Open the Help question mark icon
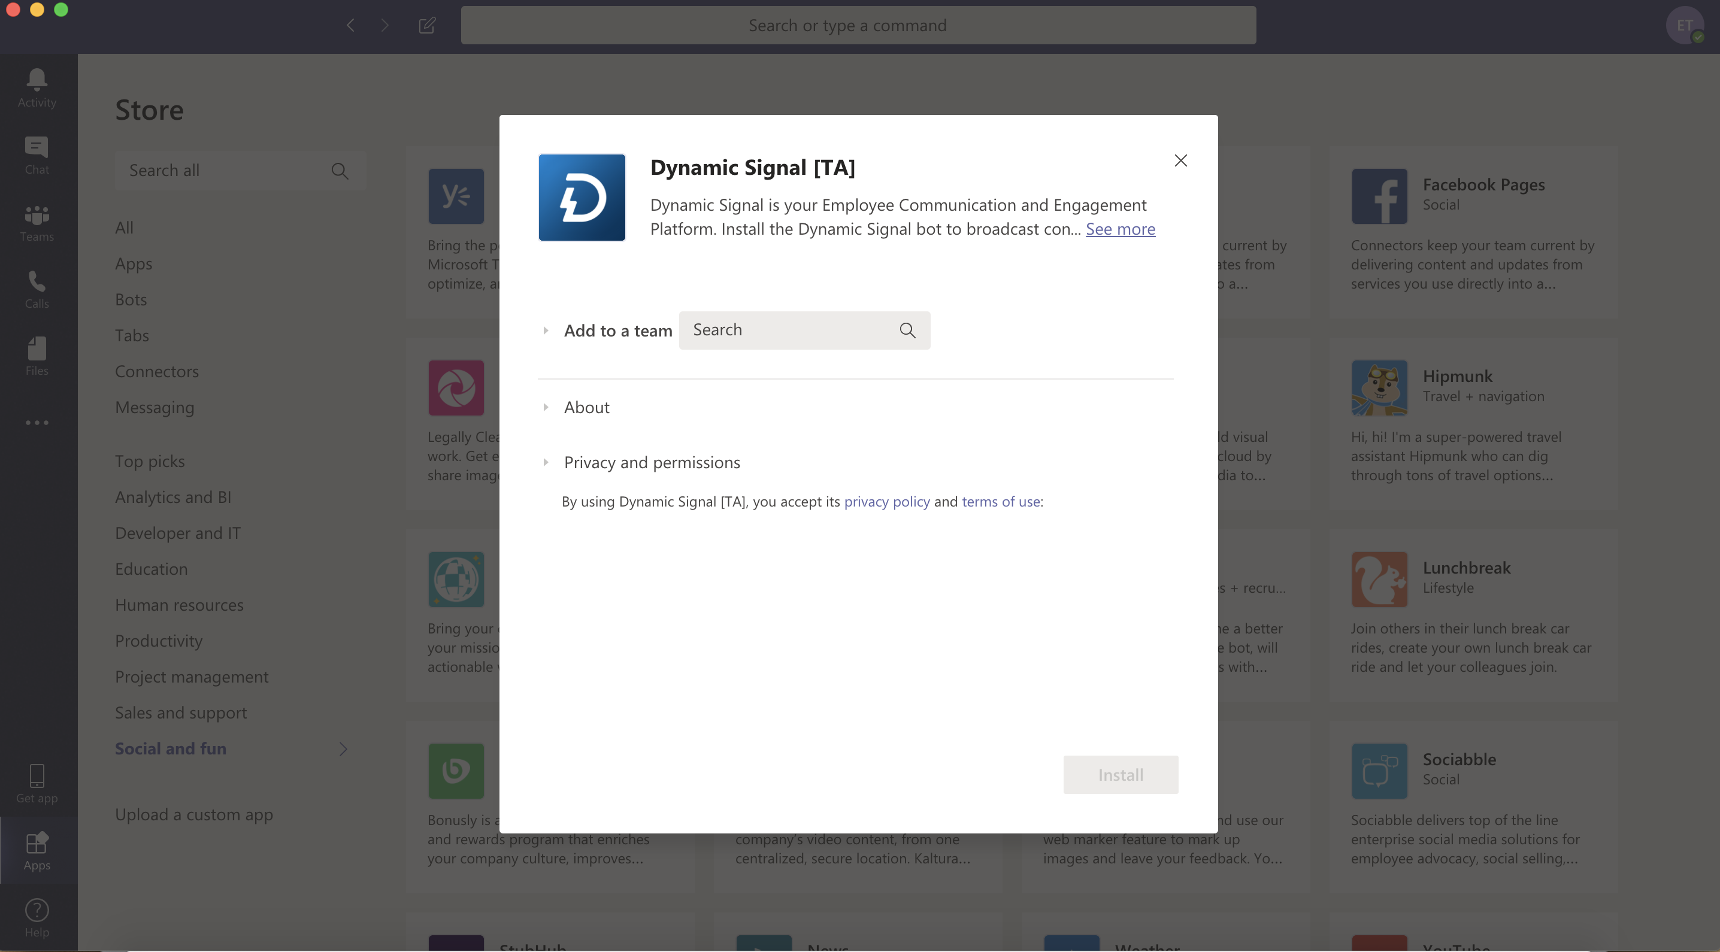1720x952 pixels. click(37, 910)
